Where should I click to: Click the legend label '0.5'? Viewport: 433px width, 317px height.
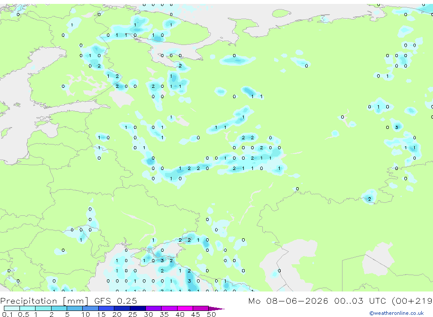(23, 314)
